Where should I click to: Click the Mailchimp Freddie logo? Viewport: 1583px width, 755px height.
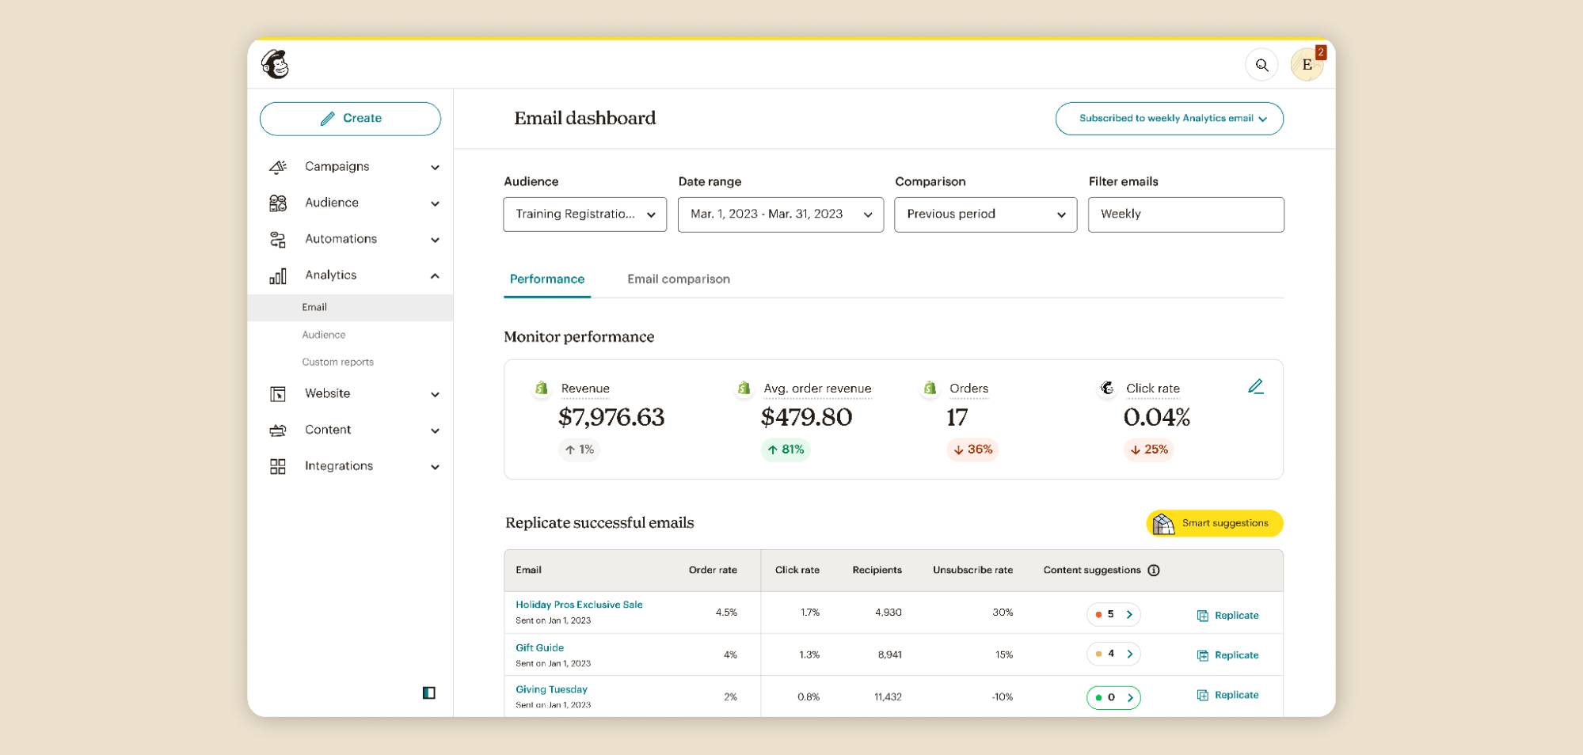click(273, 64)
